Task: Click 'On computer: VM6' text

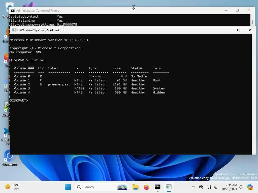Action: tap(26, 52)
